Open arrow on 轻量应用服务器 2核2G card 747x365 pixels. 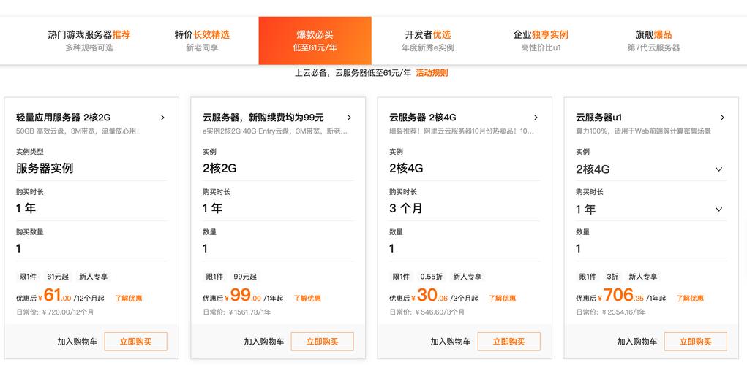pos(162,118)
